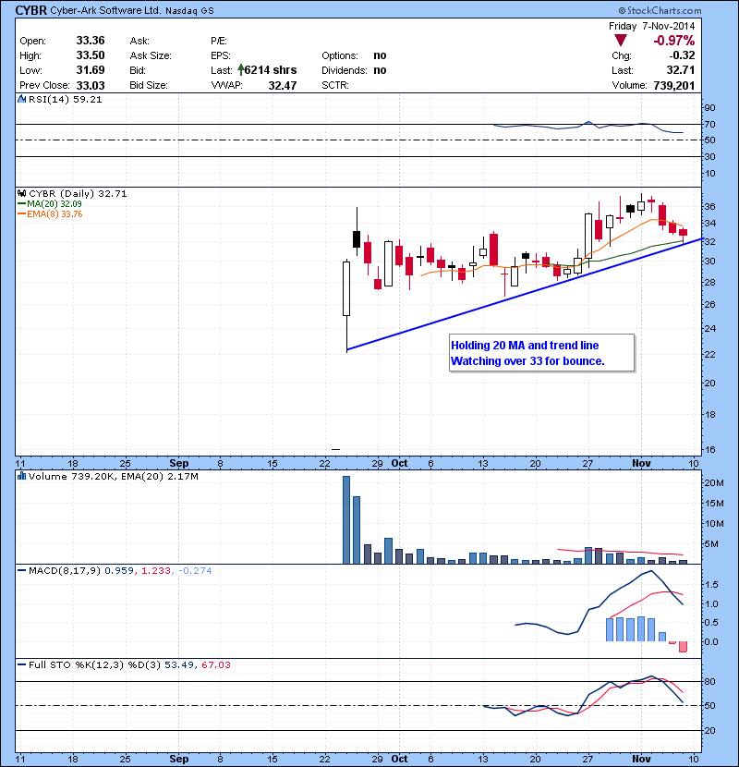Click the blue rising trend line on price chart
This screenshot has height=767, width=739.
(524, 294)
